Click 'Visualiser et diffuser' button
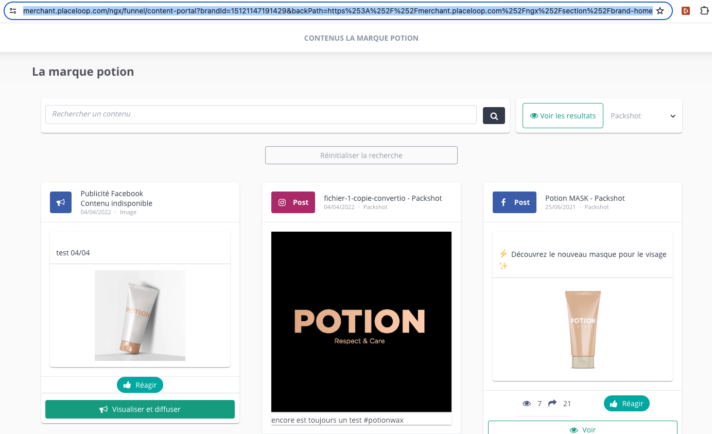This screenshot has width=712, height=434. point(140,409)
